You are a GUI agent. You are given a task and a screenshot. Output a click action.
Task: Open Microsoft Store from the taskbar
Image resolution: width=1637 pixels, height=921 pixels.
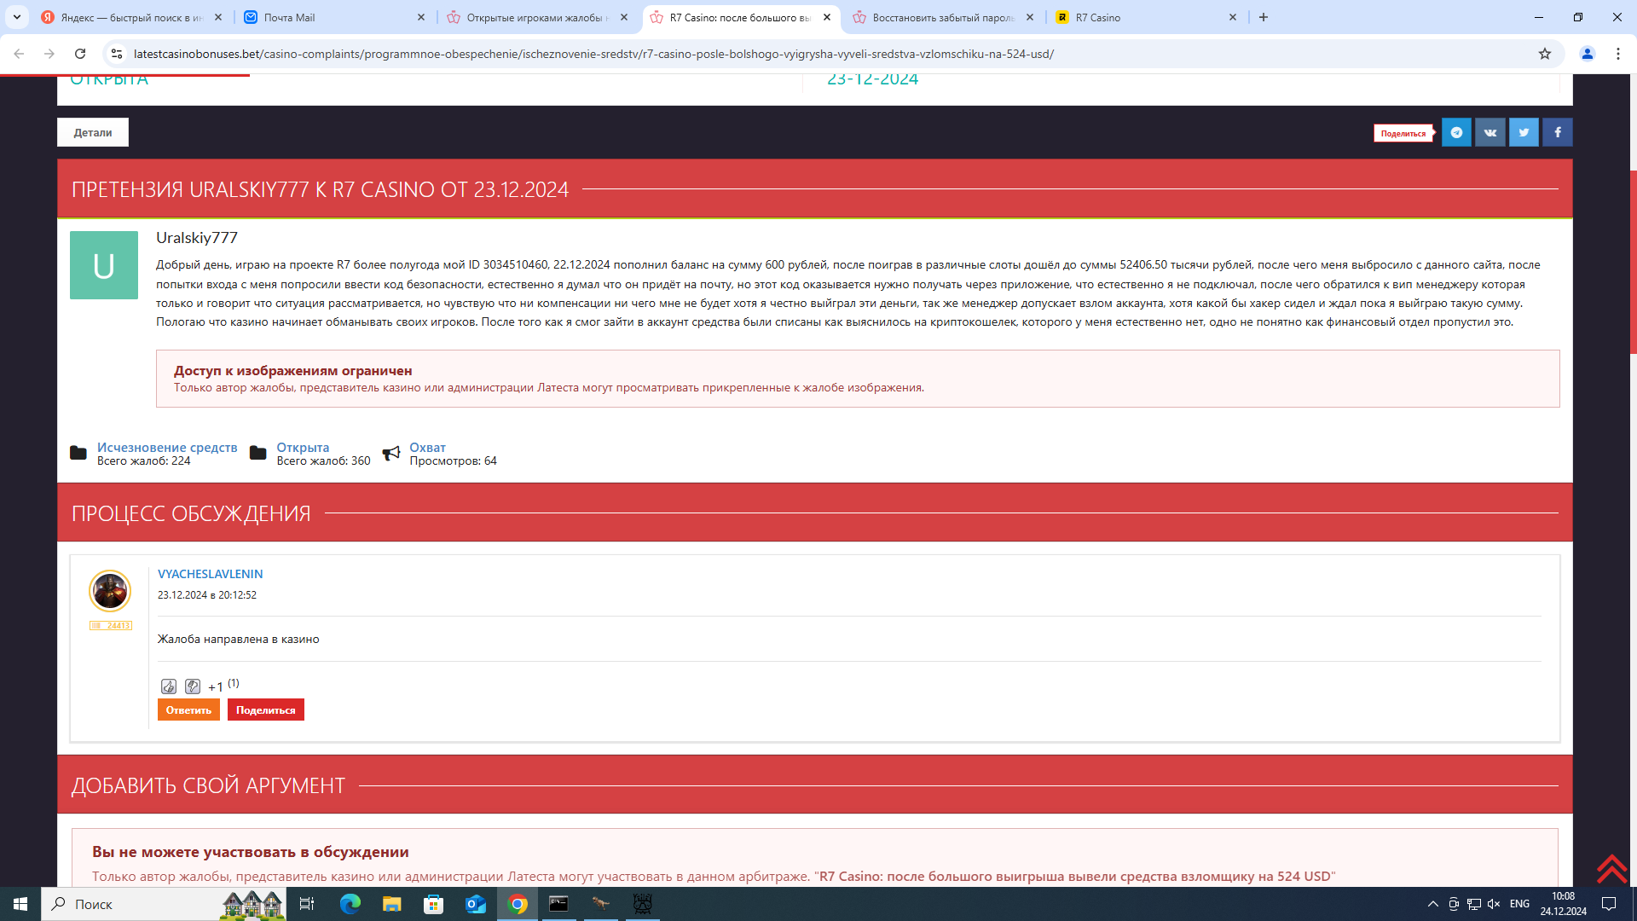coord(434,904)
